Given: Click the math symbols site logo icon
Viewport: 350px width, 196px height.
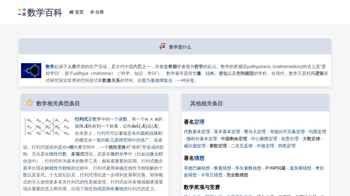Looking at the screenshot, I should (x=22, y=12).
